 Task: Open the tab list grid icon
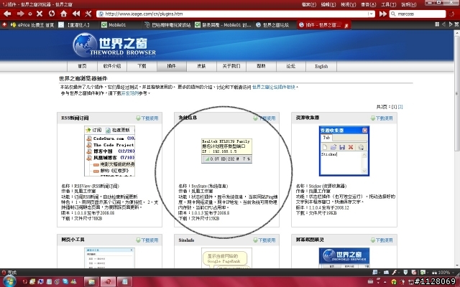click(x=437, y=24)
